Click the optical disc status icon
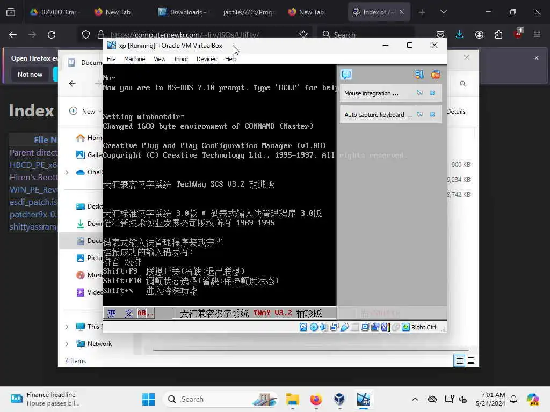 pyautogui.click(x=314, y=327)
